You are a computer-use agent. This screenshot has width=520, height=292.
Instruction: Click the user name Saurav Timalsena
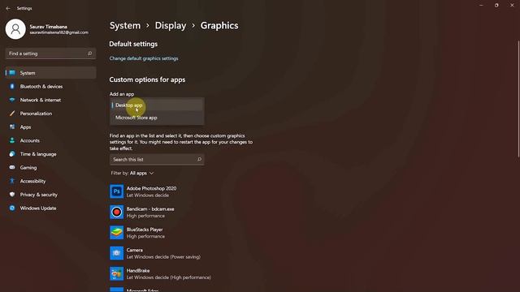coord(49,27)
